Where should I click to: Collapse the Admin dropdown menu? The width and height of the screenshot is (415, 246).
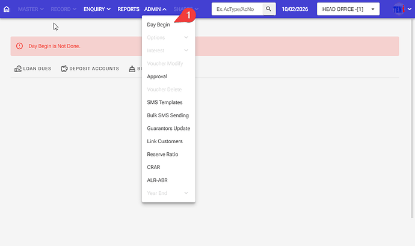pyautogui.click(x=155, y=10)
